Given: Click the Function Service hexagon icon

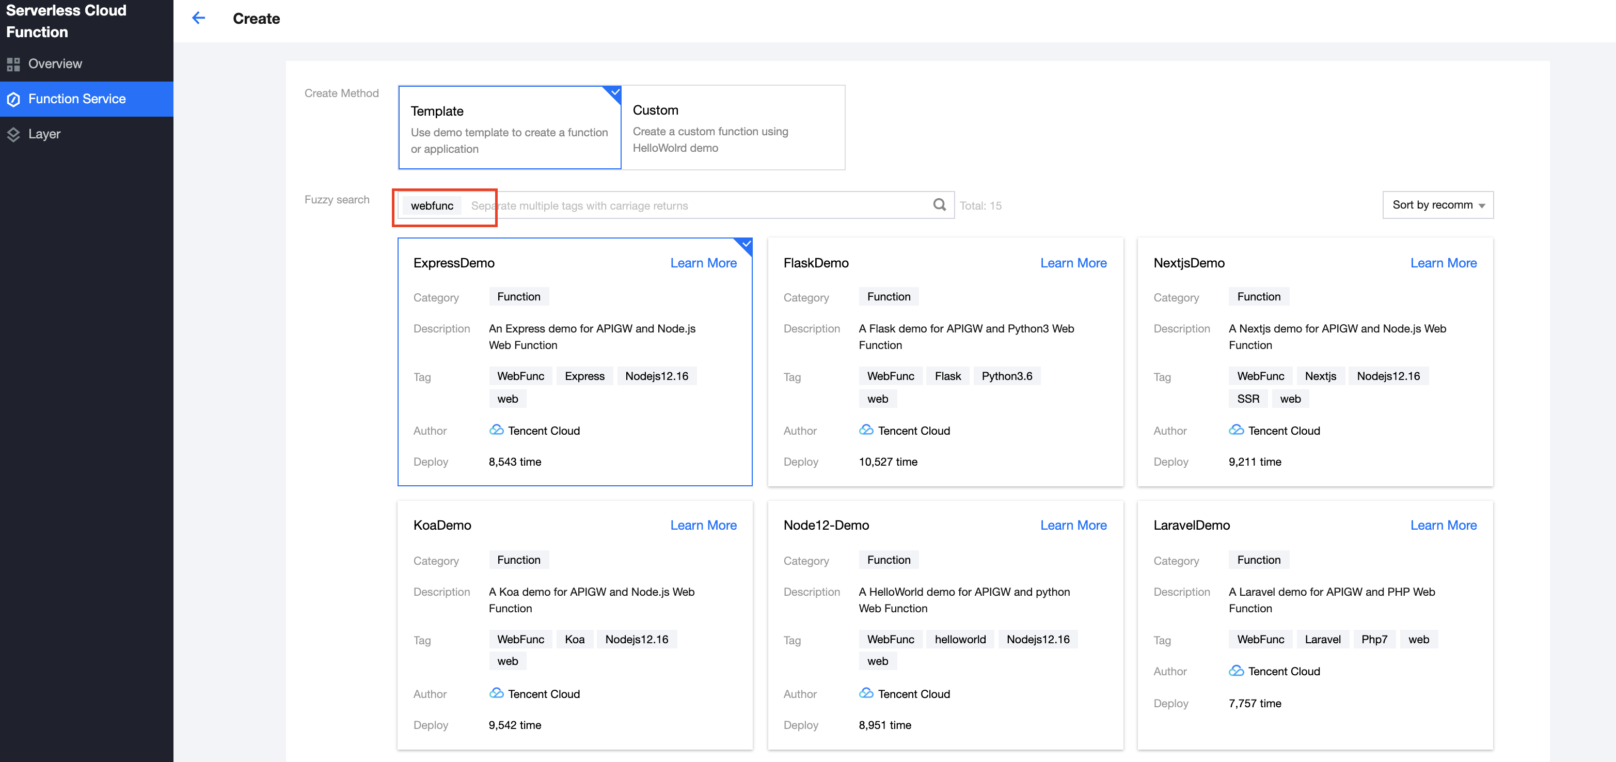Looking at the screenshot, I should 13,99.
